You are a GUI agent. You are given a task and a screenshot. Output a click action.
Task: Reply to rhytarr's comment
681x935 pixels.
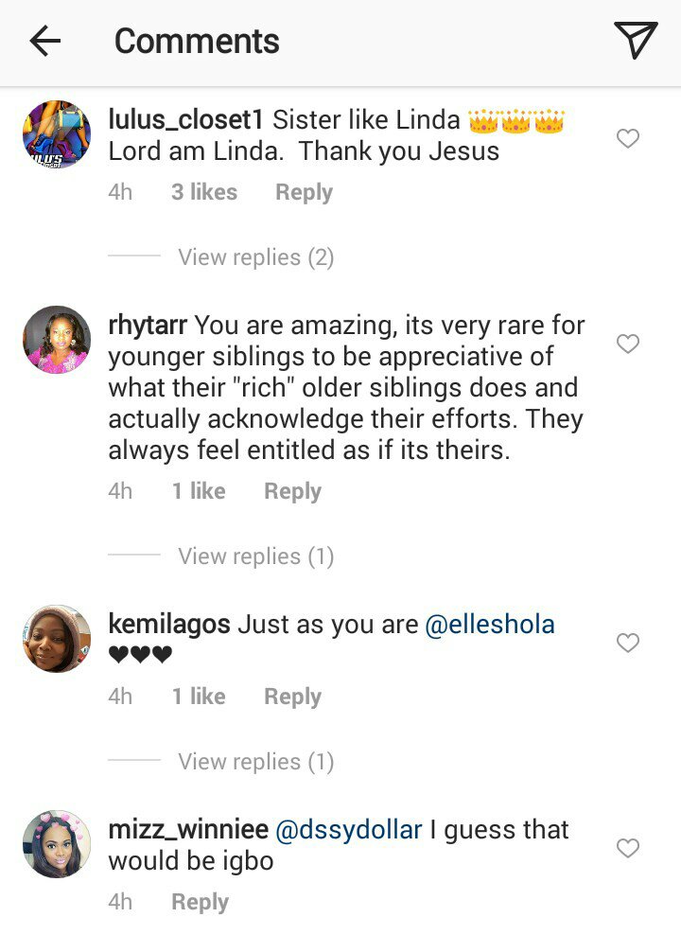(292, 491)
